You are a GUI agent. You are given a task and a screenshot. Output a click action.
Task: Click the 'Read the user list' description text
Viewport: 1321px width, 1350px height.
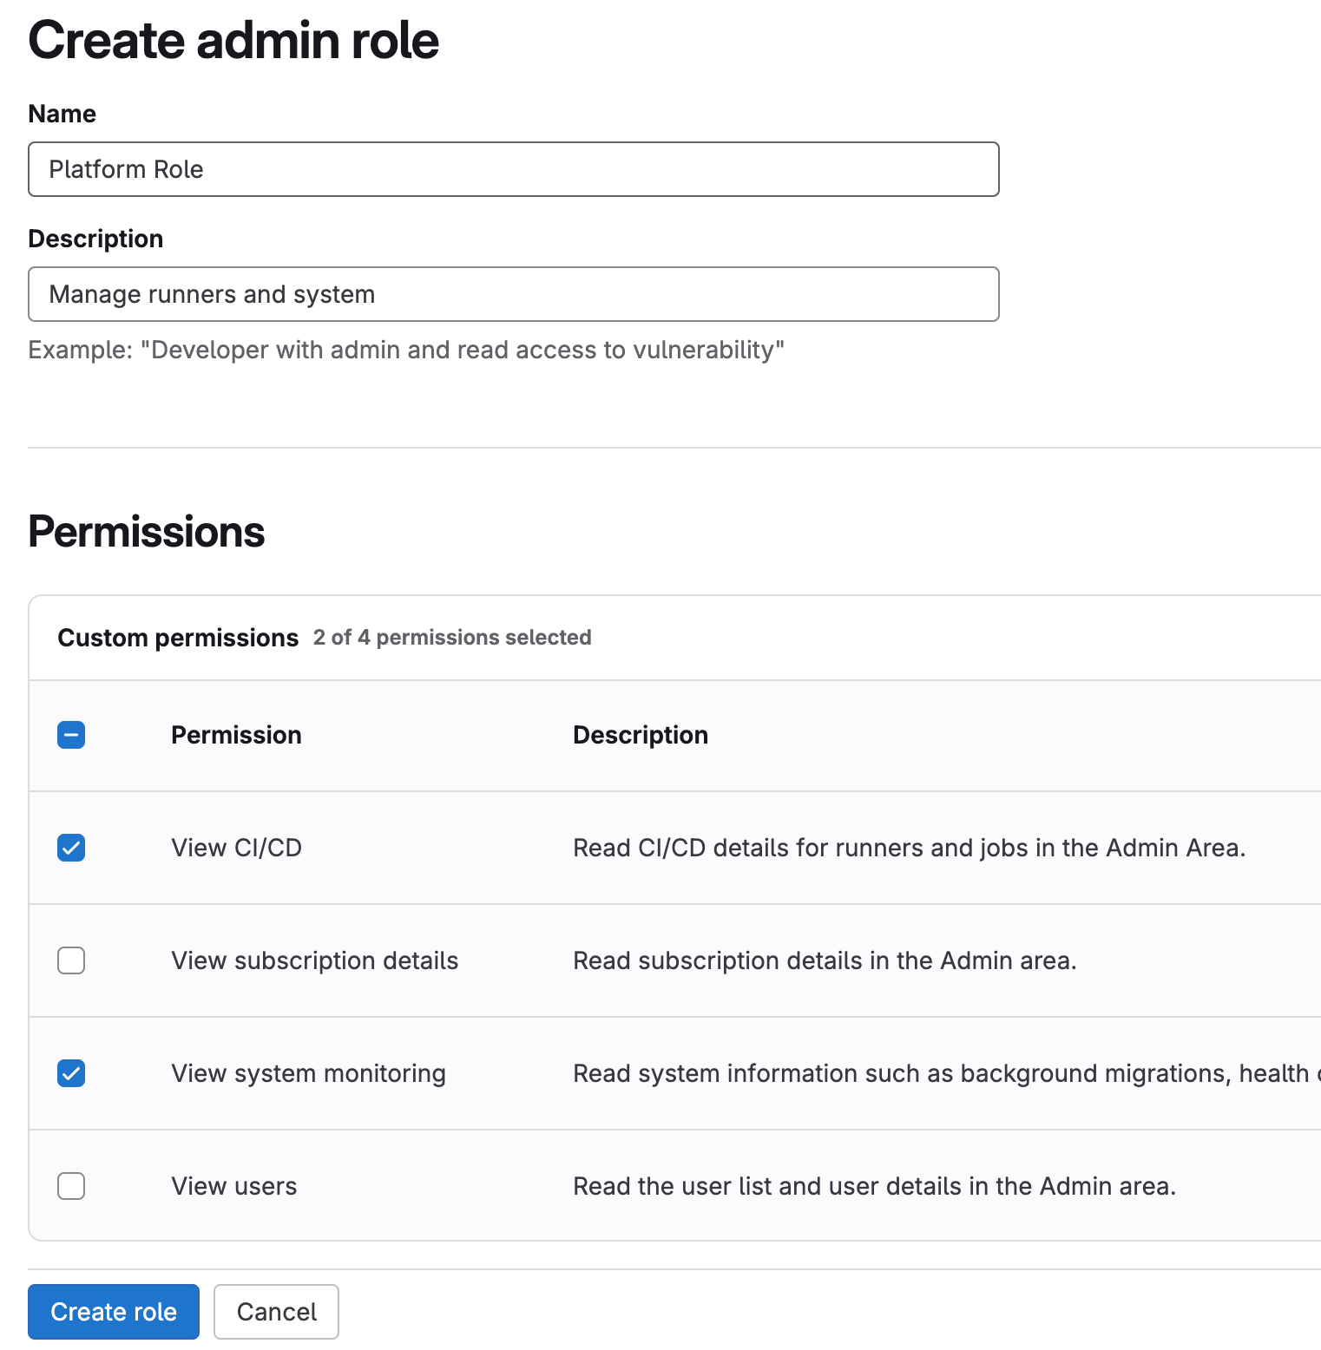tap(874, 1186)
